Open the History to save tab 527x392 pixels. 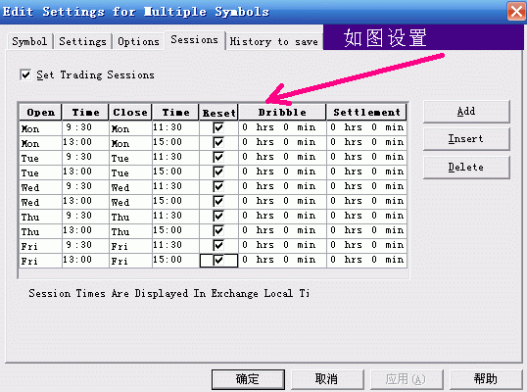pos(274,42)
